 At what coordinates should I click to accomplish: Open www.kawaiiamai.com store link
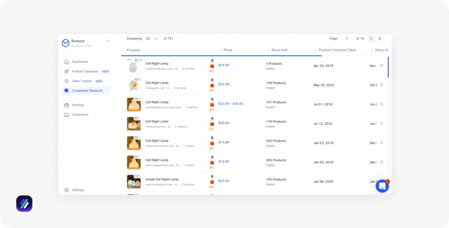pyautogui.click(x=159, y=185)
